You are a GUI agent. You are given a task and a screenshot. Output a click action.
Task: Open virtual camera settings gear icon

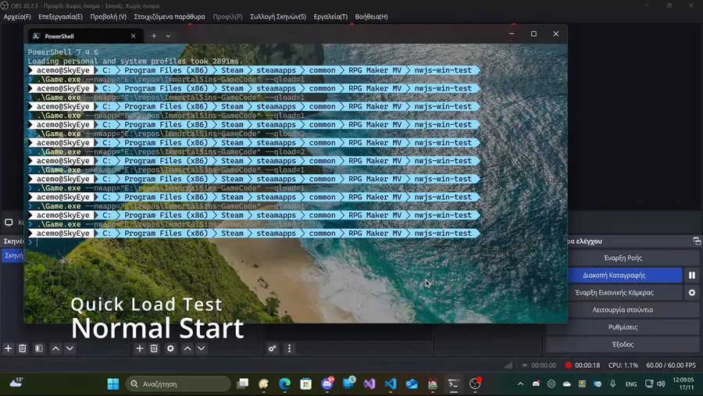[x=692, y=292]
